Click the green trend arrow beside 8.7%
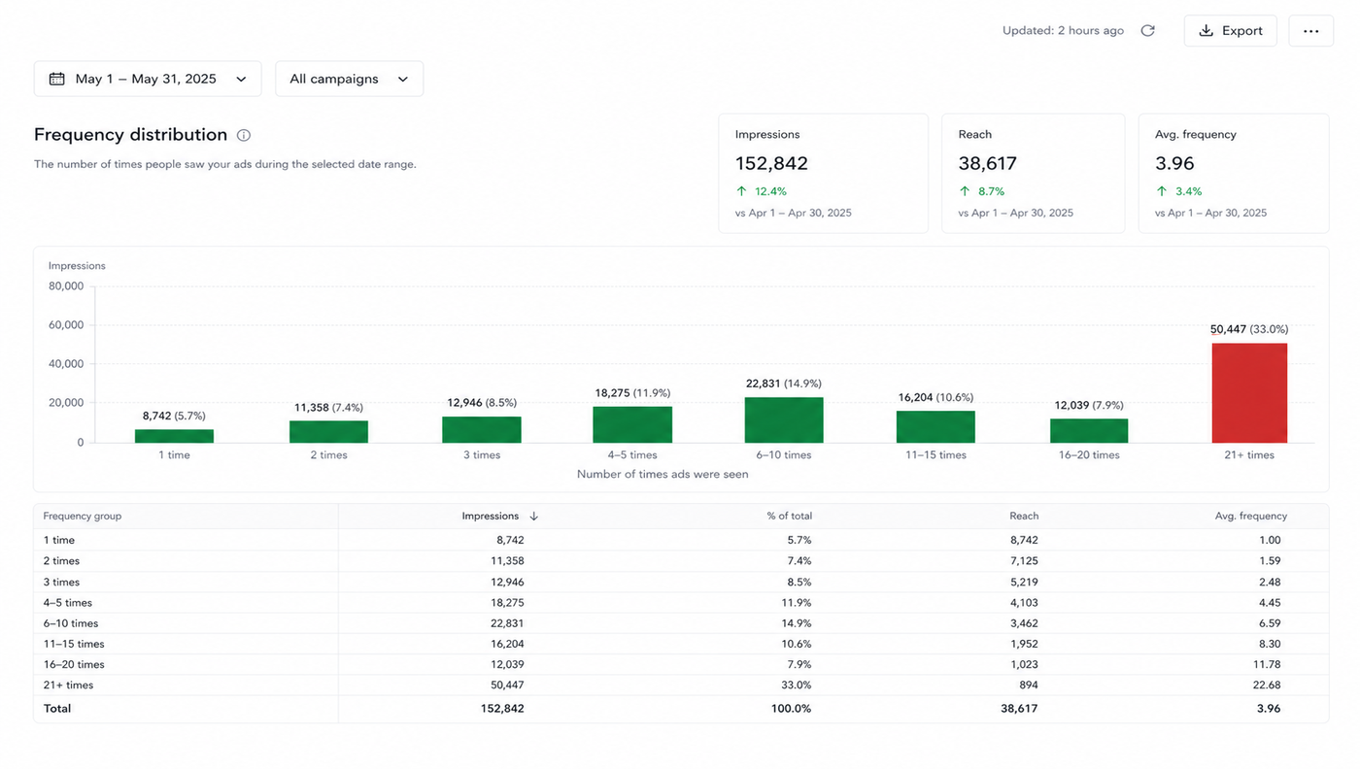 [965, 191]
